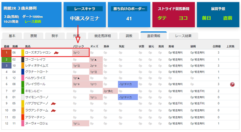Select horse name レディオタイムズ

(x=37, y=66)
